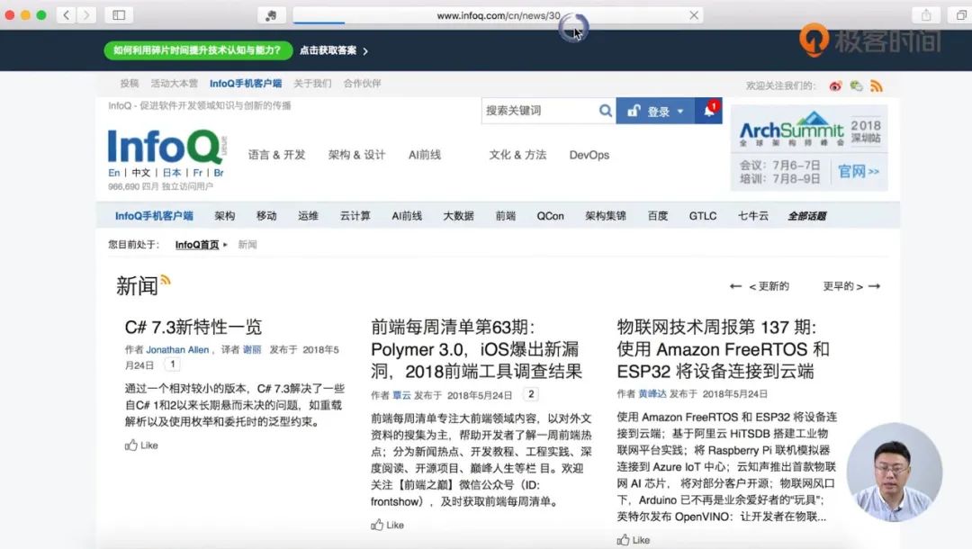Switch site language to Br
Image resolution: width=972 pixels, height=549 pixels.
click(x=219, y=173)
